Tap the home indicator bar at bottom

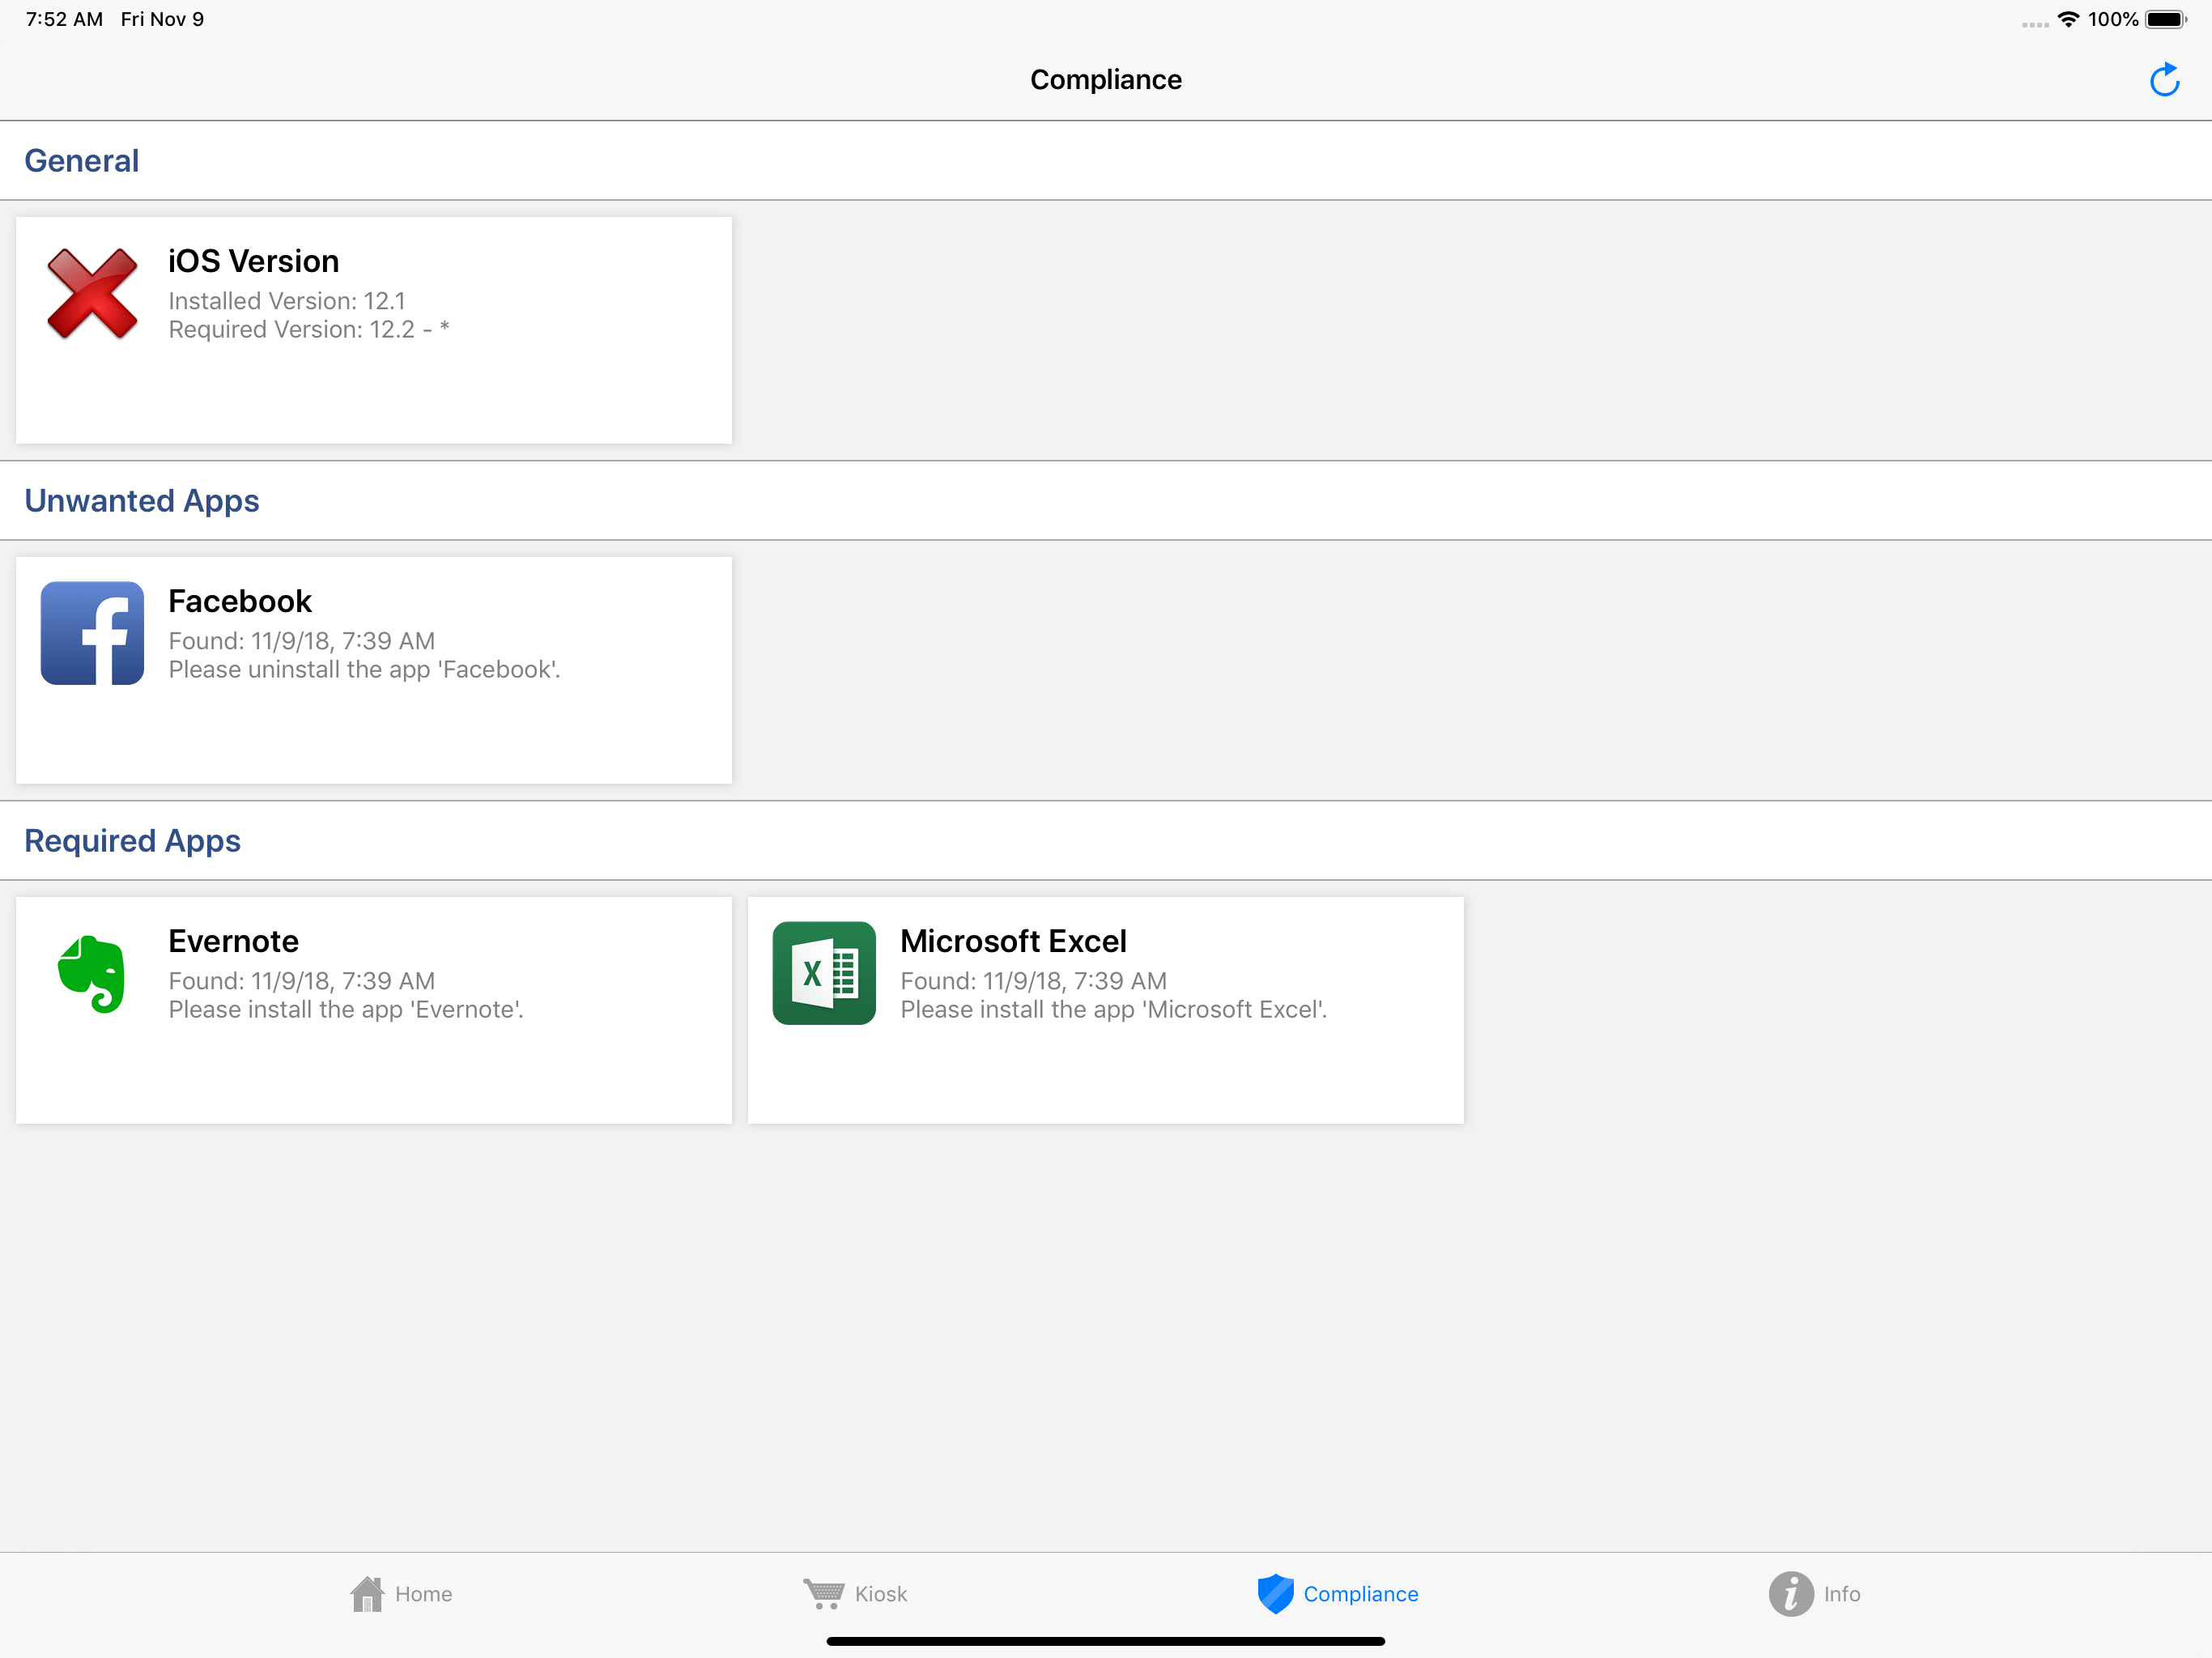coord(1106,1641)
